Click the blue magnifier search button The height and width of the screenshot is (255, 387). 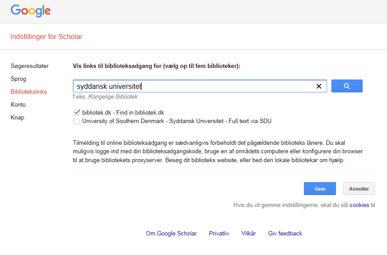click(347, 86)
